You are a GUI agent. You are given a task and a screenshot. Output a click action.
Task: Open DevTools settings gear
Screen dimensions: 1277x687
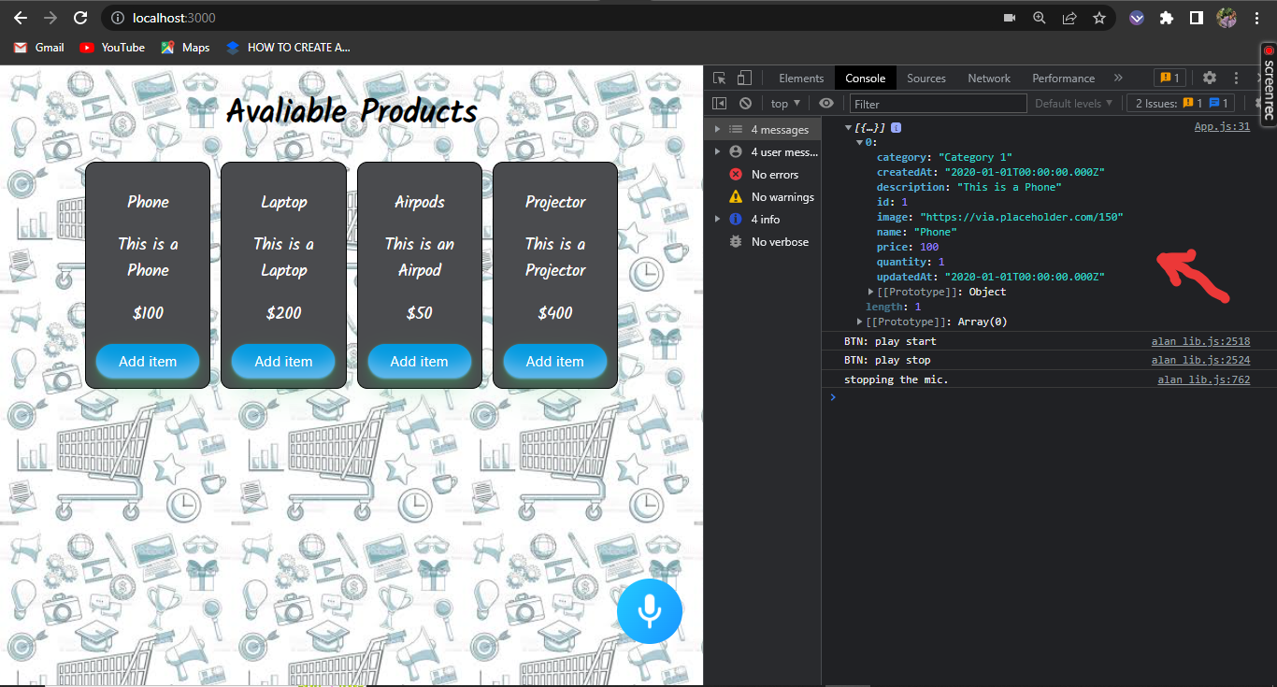(1210, 78)
